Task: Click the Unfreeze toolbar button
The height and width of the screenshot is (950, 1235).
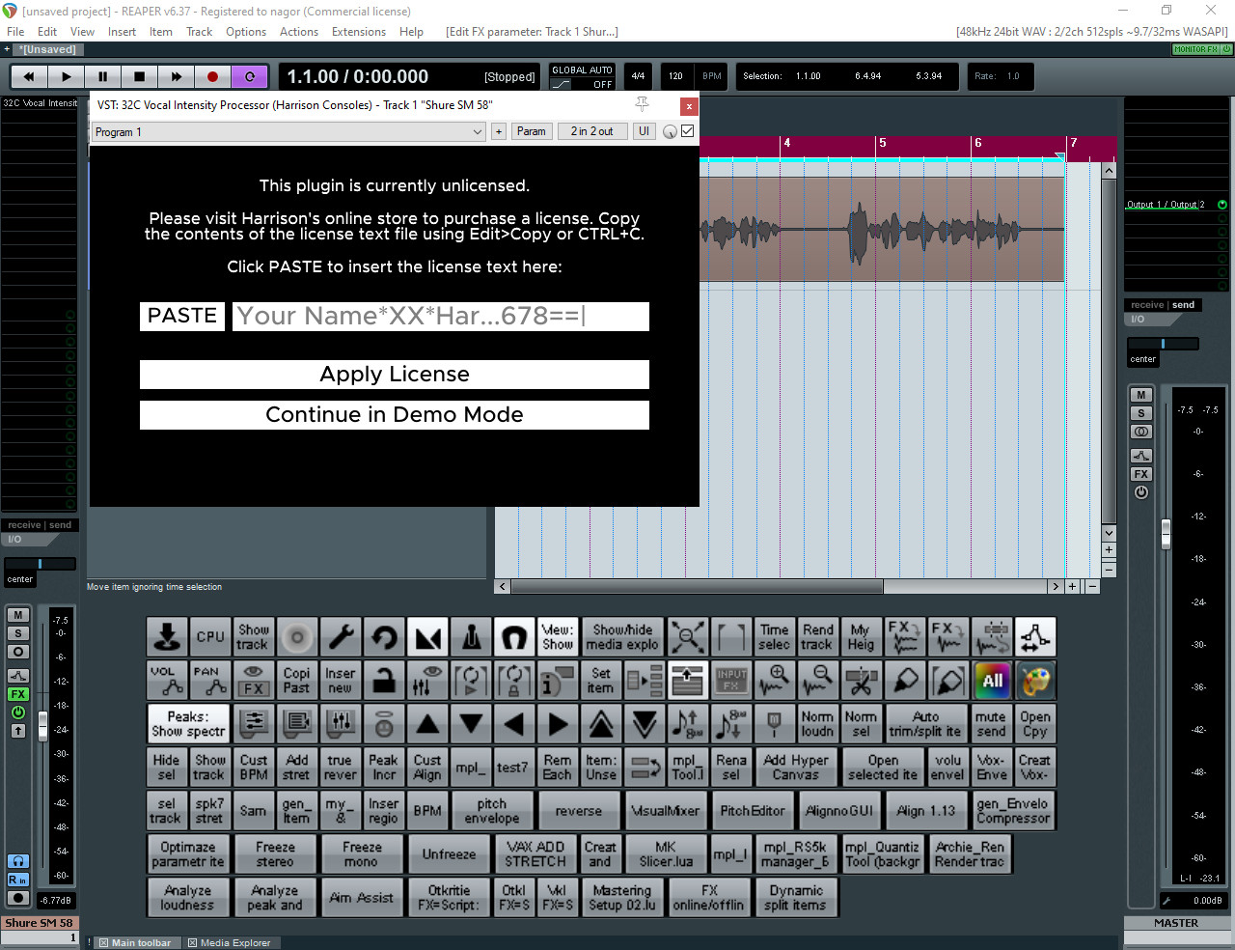Action: point(449,854)
